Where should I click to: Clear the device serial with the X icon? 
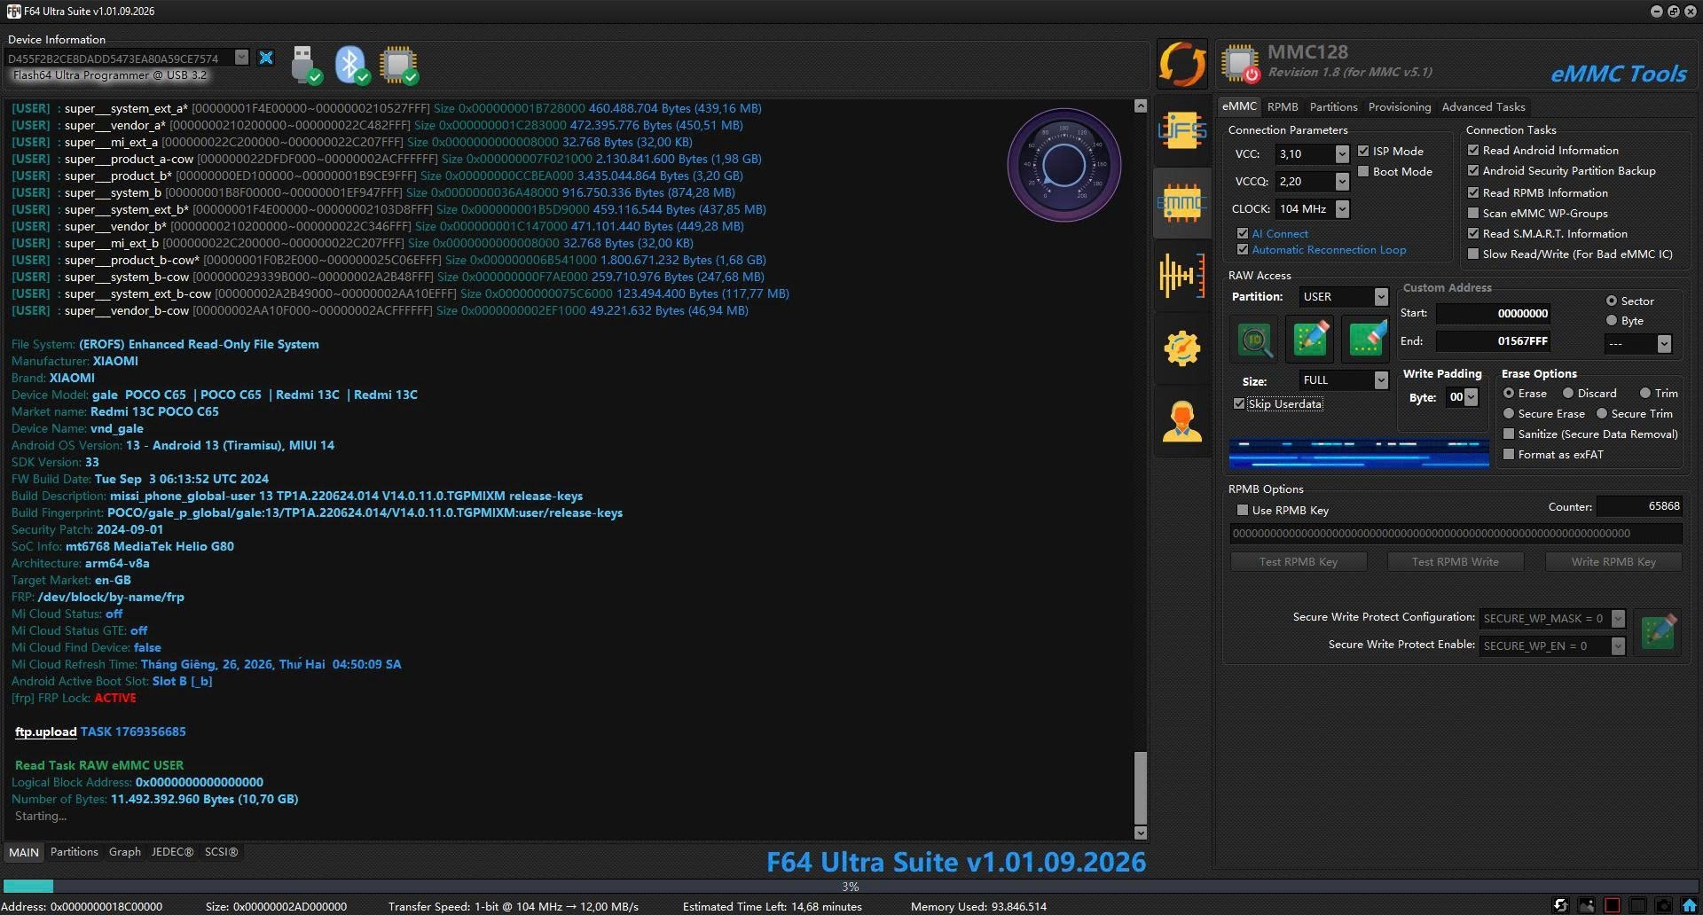[x=265, y=58]
